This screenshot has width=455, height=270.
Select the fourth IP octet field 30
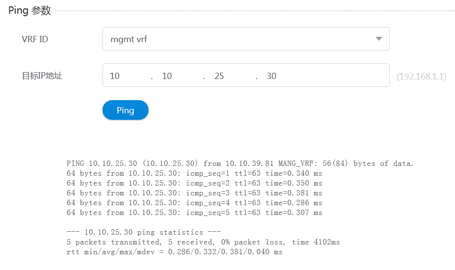point(284,76)
